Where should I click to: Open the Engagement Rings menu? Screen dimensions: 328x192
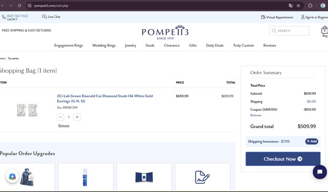(x=68, y=46)
